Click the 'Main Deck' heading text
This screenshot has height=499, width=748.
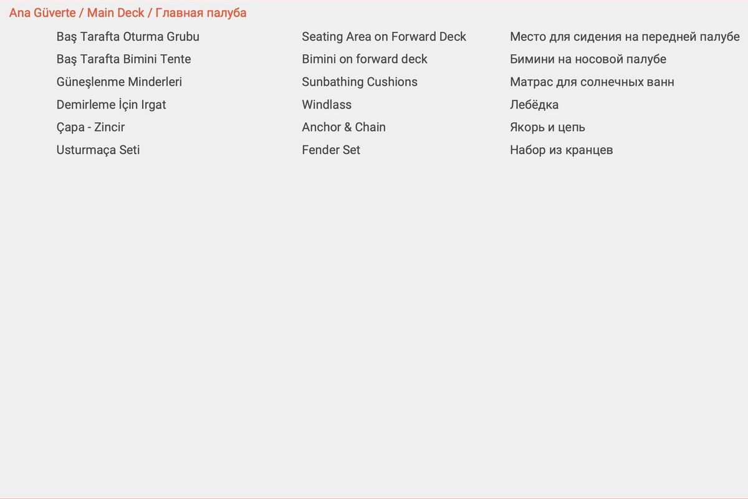115,13
